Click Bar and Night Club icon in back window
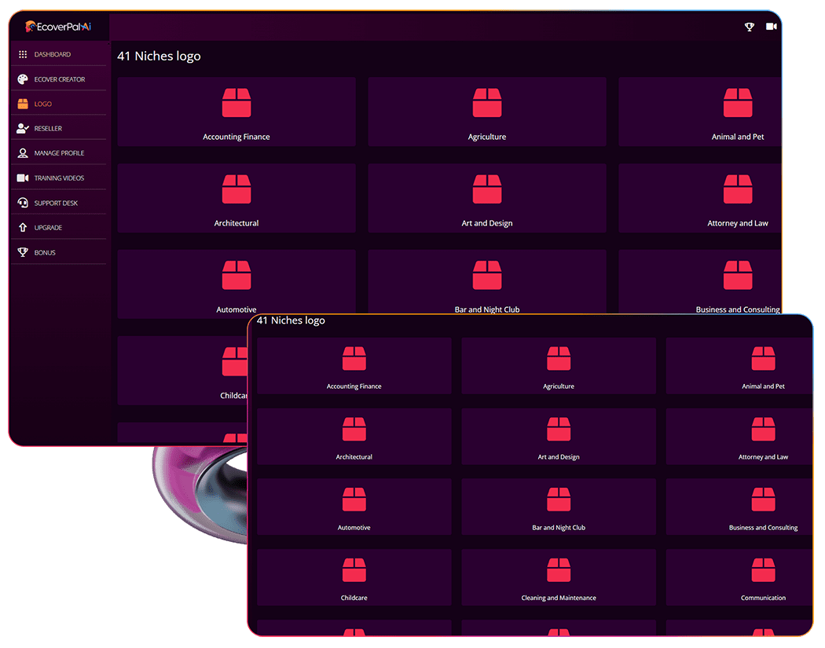Image resolution: width=825 pixels, height=648 pixels. (x=487, y=275)
